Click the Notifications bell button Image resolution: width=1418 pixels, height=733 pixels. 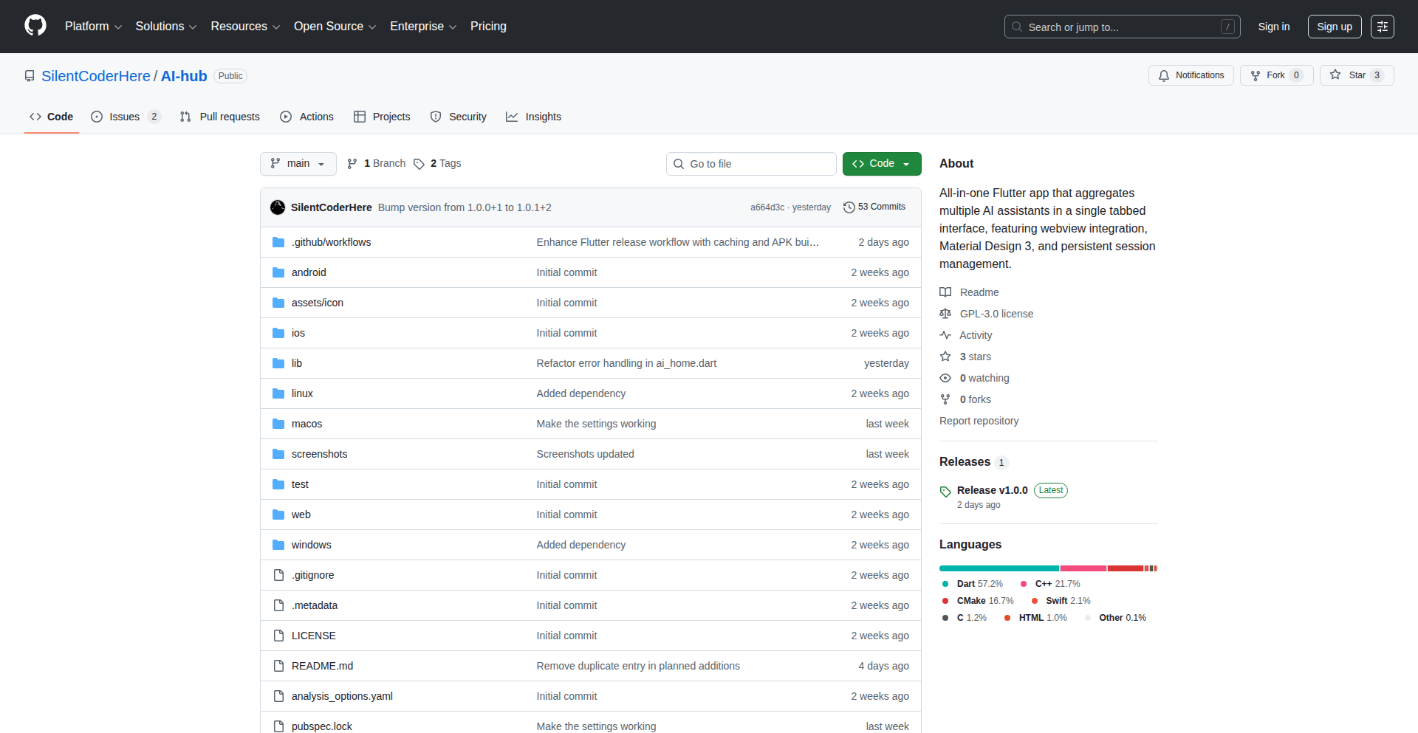pos(1191,75)
